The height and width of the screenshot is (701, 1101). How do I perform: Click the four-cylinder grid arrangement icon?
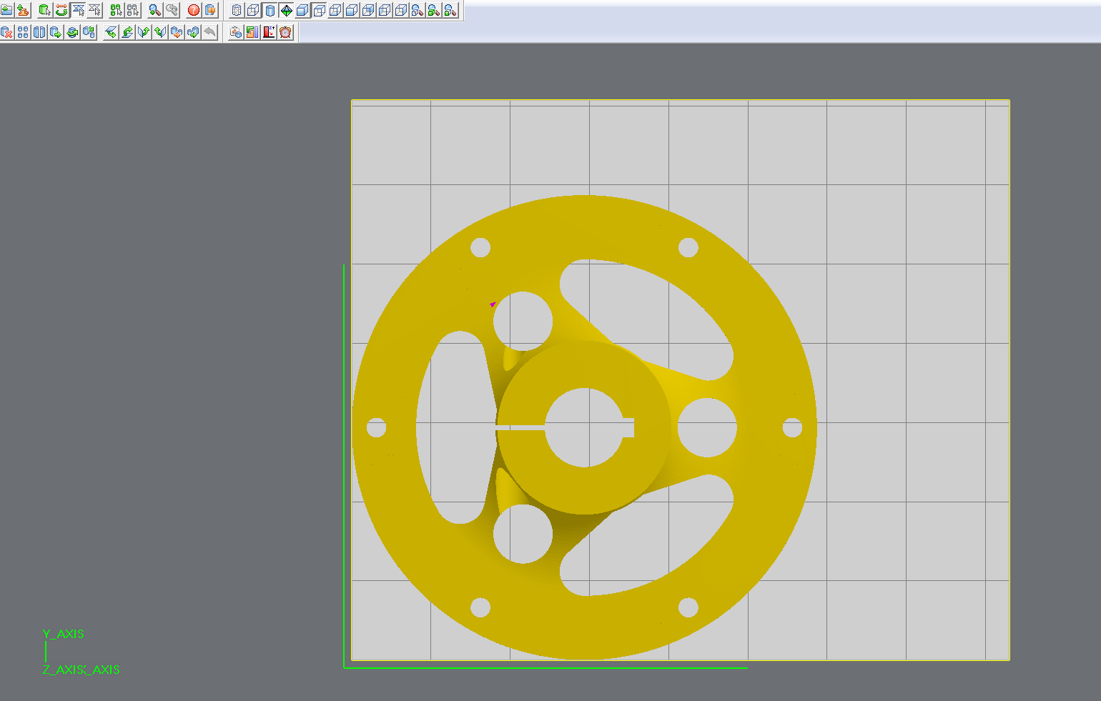(23, 32)
